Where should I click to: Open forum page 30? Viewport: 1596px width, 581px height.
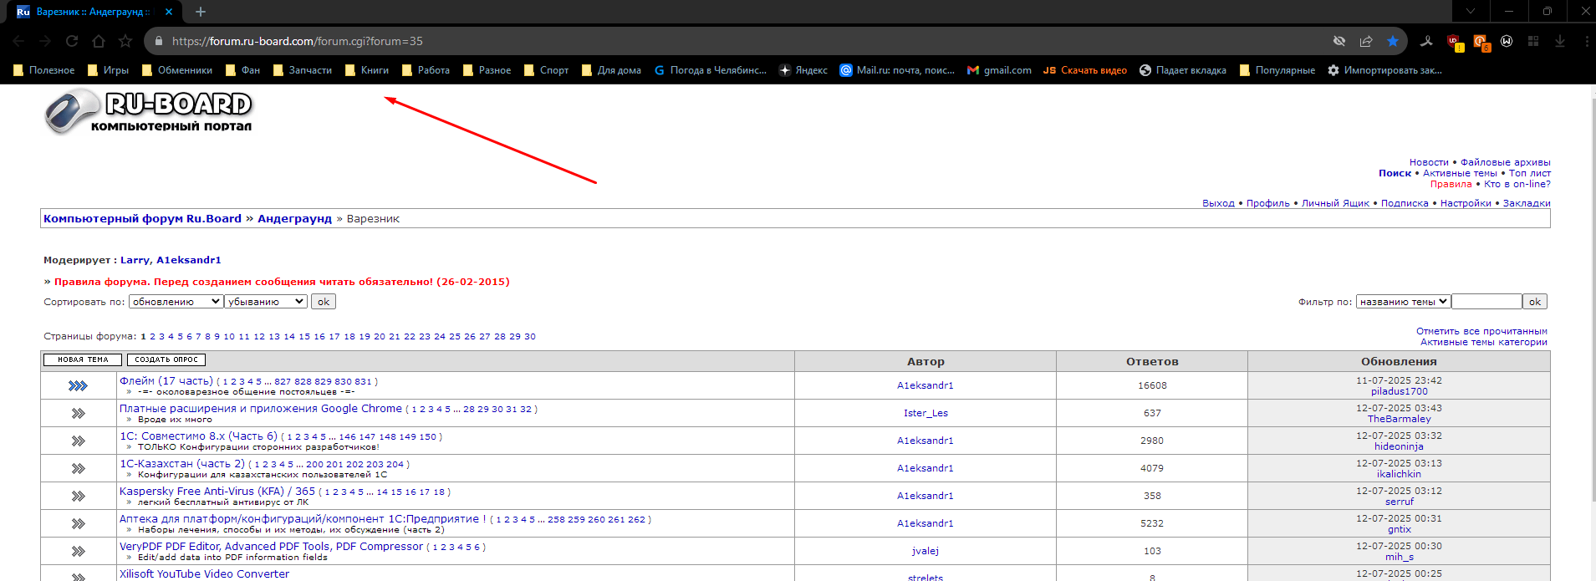(x=530, y=336)
